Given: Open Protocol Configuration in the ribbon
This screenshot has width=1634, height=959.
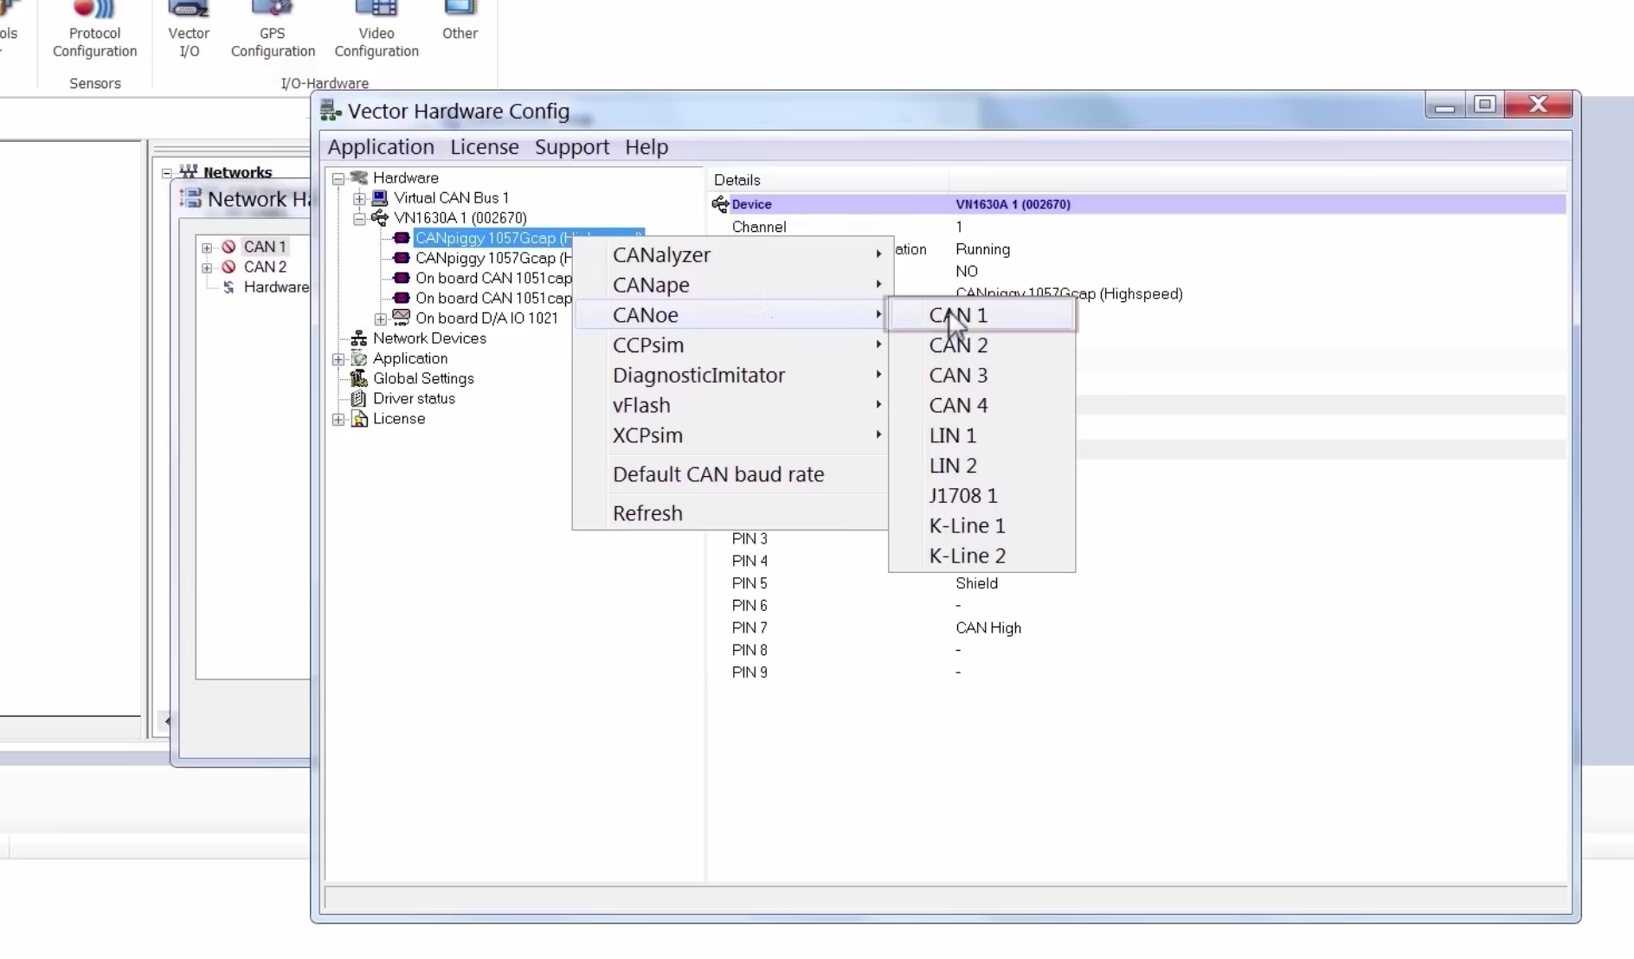Looking at the screenshot, I should [94, 31].
